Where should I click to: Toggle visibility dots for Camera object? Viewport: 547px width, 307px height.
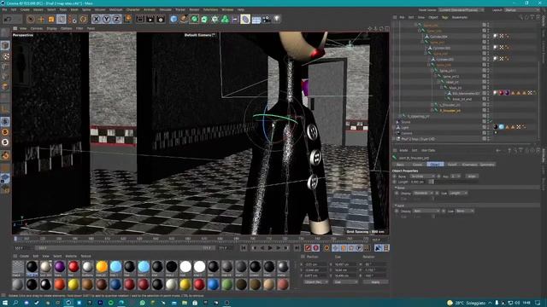488,133
